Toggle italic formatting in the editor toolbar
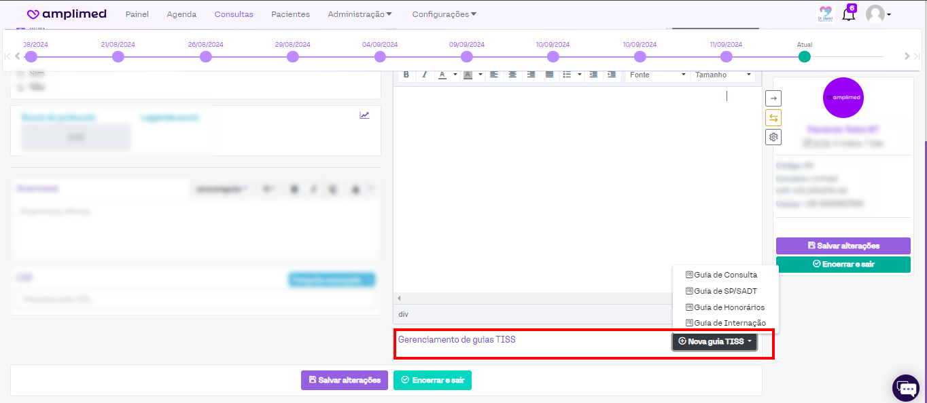 coord(424,75)
